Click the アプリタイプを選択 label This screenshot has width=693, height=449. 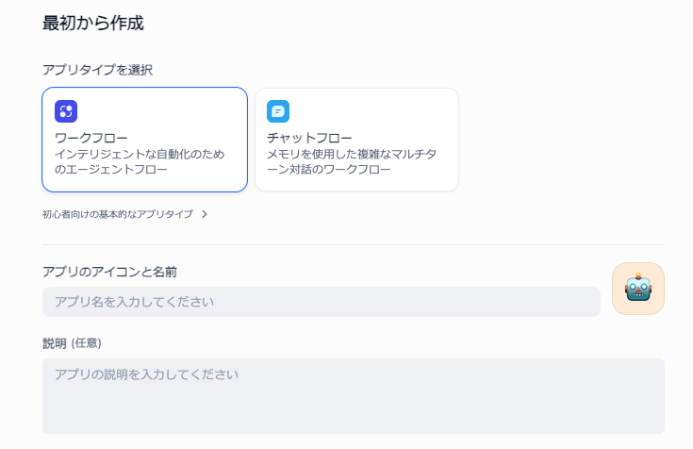98,70
